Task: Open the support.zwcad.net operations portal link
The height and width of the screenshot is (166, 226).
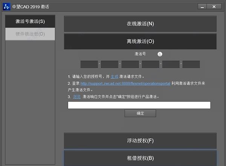Action: pyautogui.click(x=125, y=83)
